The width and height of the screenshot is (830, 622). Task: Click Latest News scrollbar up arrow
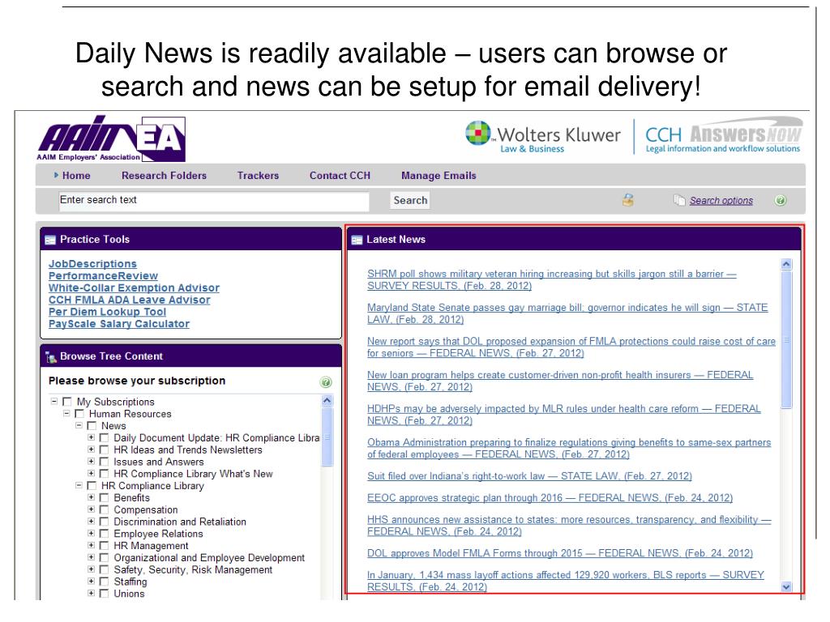point(786,264)
